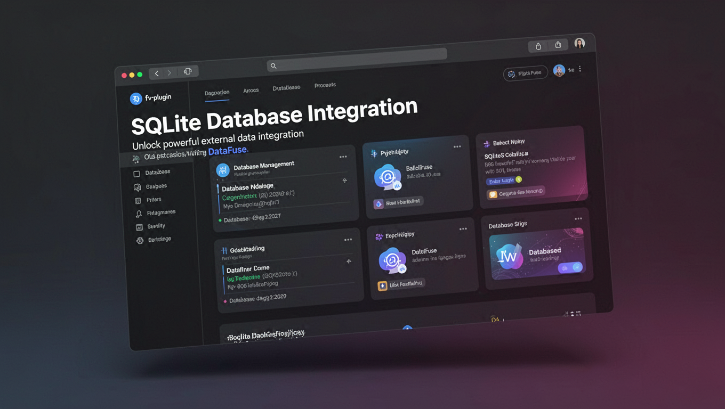Open the Database Management card options menu
Screen dimensions: 725x409
(343, 157)
